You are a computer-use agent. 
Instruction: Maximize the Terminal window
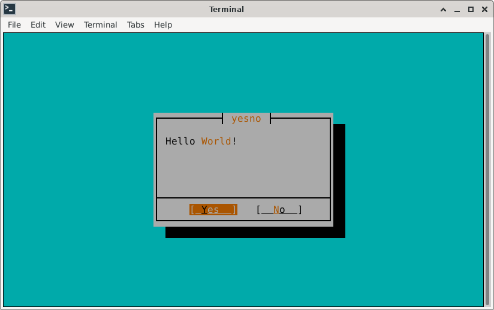[x=471, y=9]
